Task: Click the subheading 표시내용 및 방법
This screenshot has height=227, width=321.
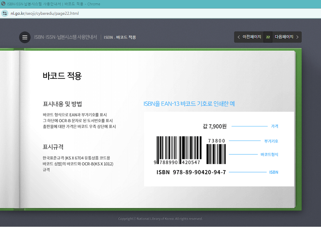Action: (x=62, y=104)
